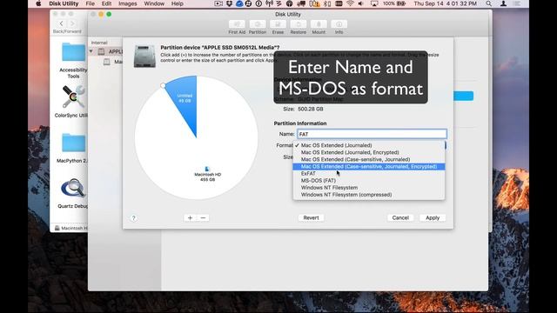This screenshot has width=557, height=313.
Task: Click the Info toolbar icon
Action: [x=339, y=24]
